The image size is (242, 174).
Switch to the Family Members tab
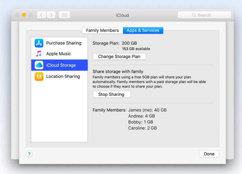coord(103,30)
